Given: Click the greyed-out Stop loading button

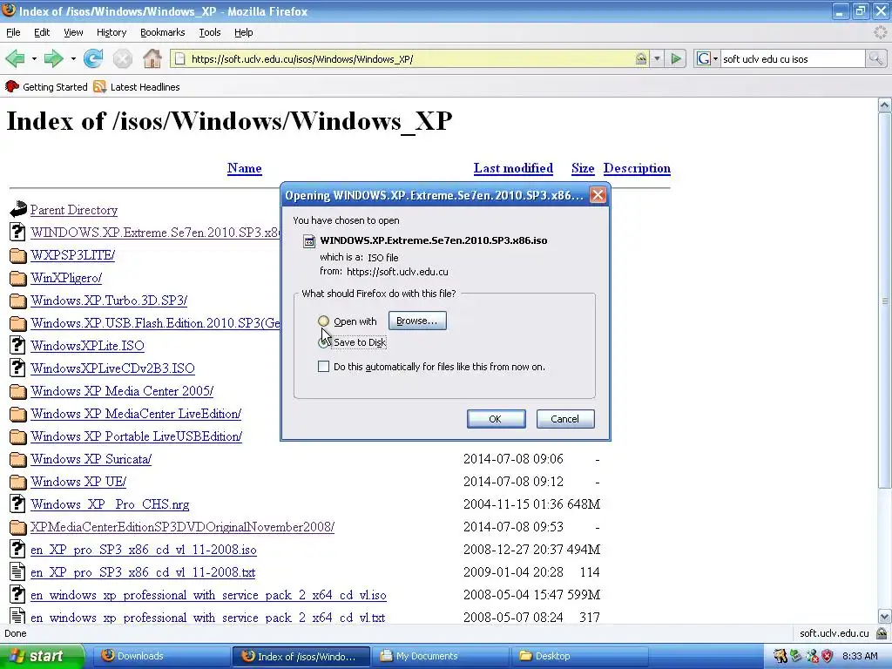Looking at the screenshot, I should [x=122, y=58].
